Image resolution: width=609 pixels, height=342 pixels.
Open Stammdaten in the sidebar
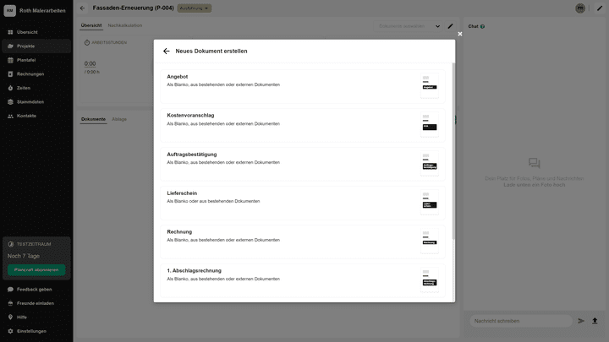tap(30, 101)
